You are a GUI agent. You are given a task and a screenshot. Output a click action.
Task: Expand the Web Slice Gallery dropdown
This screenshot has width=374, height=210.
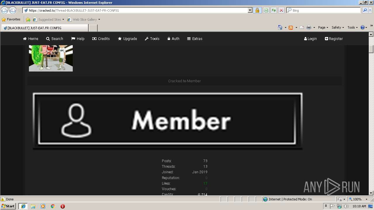click(99, 20)
